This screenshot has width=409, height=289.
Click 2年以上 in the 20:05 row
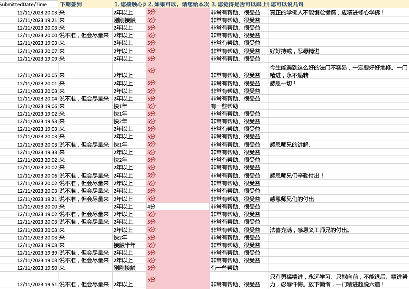point(123,75)
